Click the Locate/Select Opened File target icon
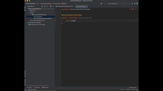Image resolution: width=163 pixels, height=91 pixels. click(42, 6)
